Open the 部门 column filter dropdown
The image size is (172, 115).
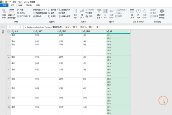coord(57,32)
